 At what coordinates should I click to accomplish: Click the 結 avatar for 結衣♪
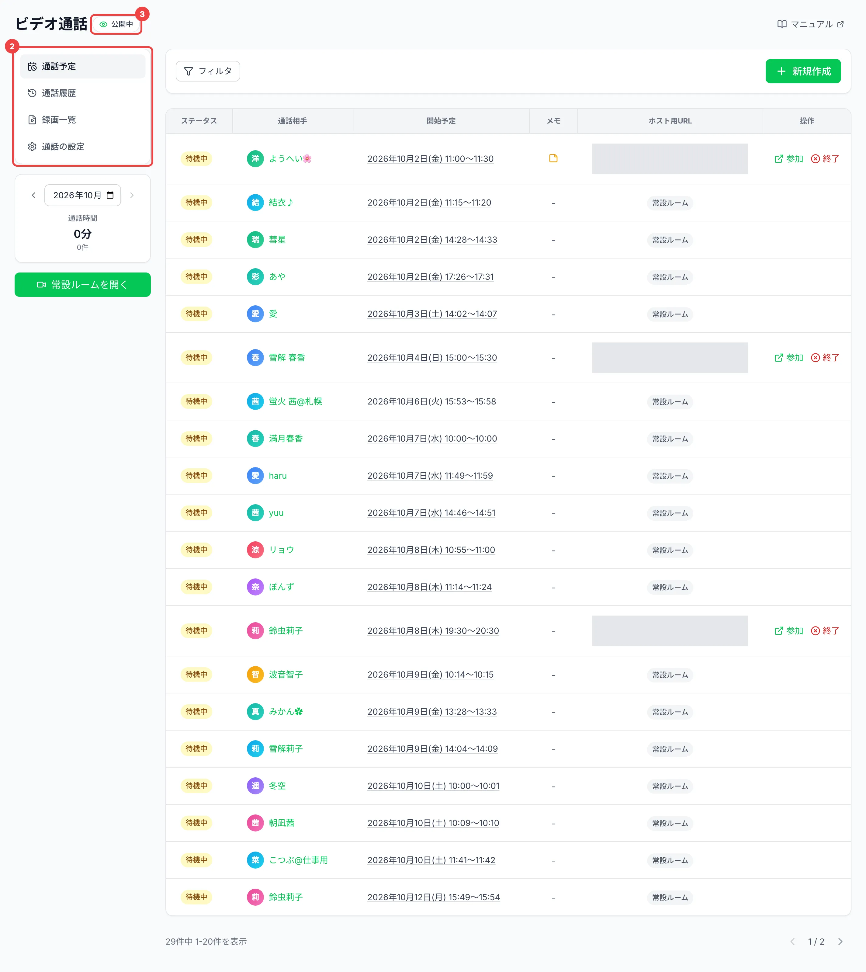(x=255, y=202)
